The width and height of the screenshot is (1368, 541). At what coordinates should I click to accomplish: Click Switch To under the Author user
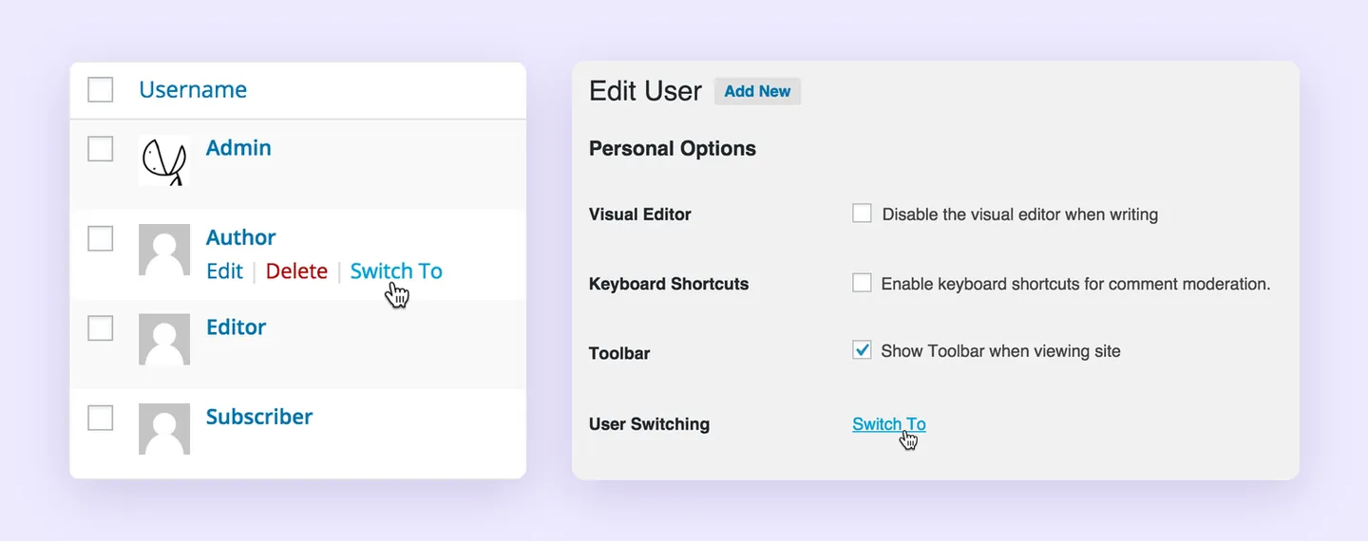[x=396, y=271]
